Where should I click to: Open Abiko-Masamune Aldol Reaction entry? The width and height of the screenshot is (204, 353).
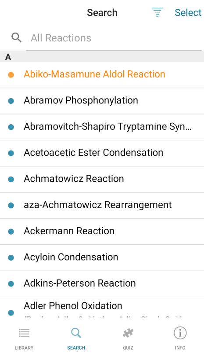[x=102, y=75]
